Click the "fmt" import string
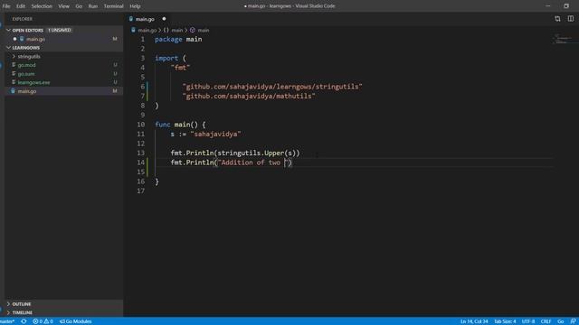The width and height of the screenshot is (579, 325). click(180, 68)
